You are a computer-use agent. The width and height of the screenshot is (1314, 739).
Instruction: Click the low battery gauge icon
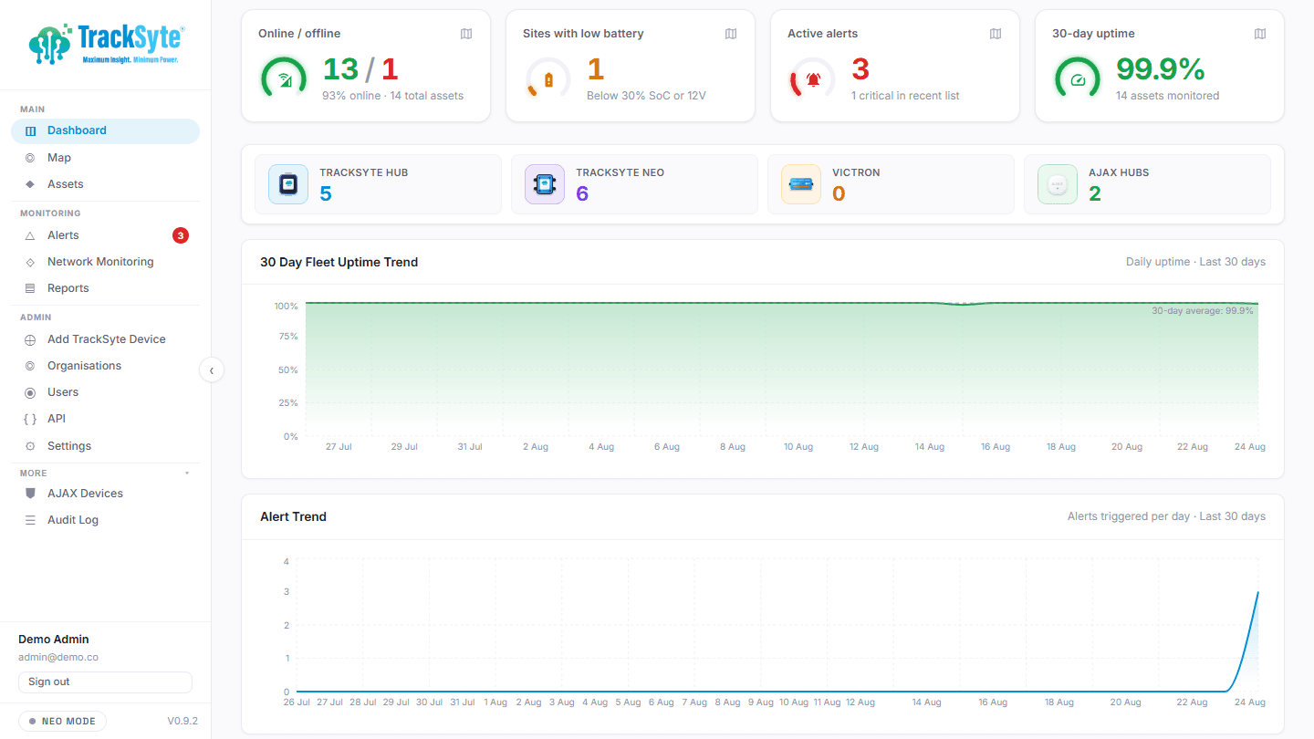click(x=547, y=79)
